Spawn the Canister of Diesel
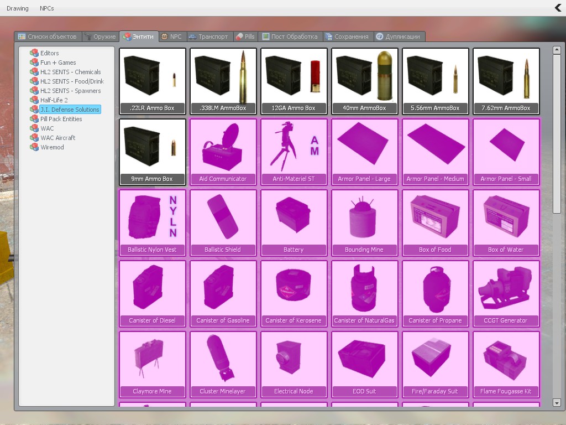Screen dimensions: 566x425 153,294
